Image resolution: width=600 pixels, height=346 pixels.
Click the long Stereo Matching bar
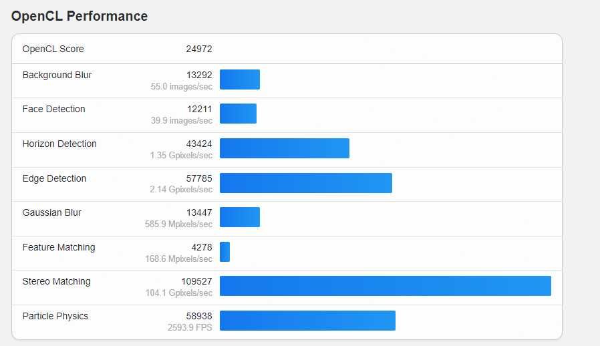(385, 286)
